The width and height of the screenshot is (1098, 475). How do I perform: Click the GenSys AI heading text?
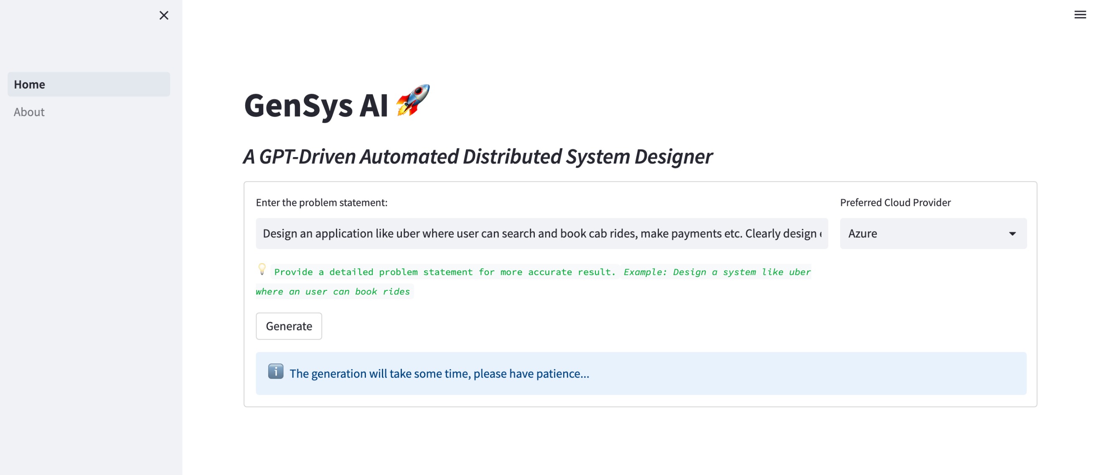point(316,106)
